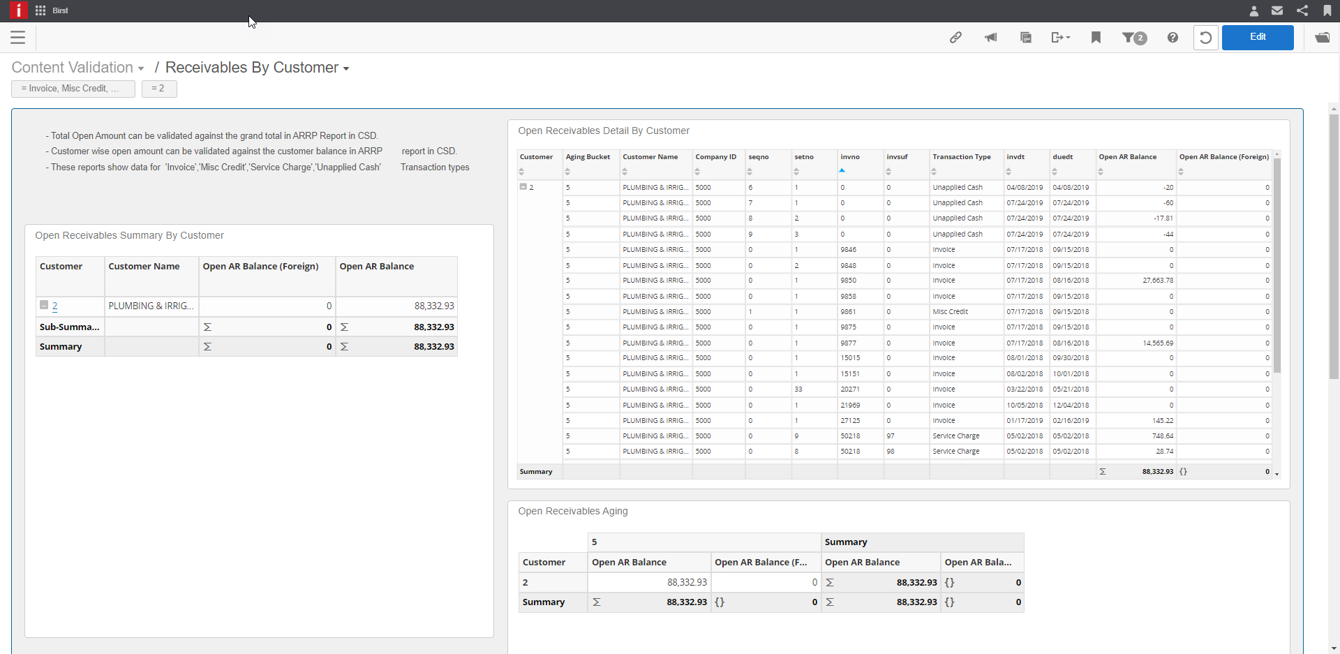Open the Receivables By Customer dropdown
Image resolution: width=1340 pixels, height=654 pixels.
(x=347, y=69)
